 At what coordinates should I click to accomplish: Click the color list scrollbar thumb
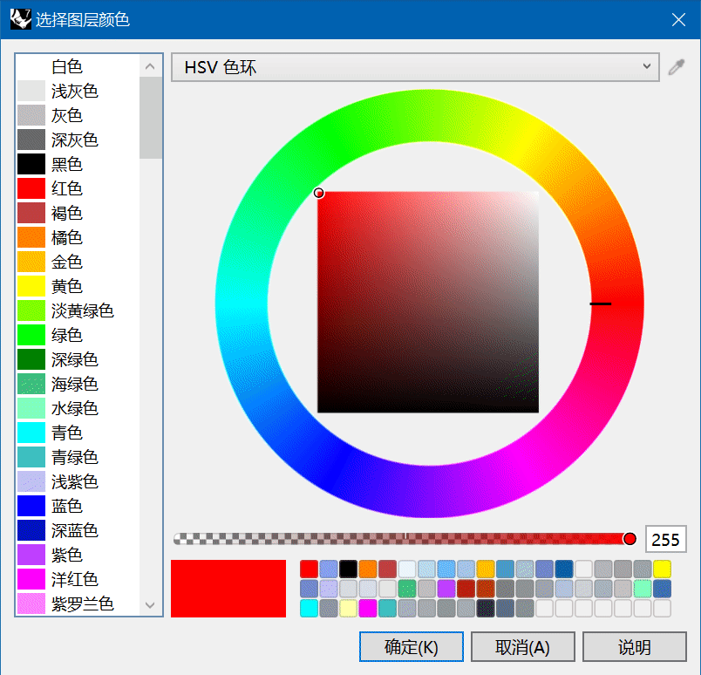[151, 118]
